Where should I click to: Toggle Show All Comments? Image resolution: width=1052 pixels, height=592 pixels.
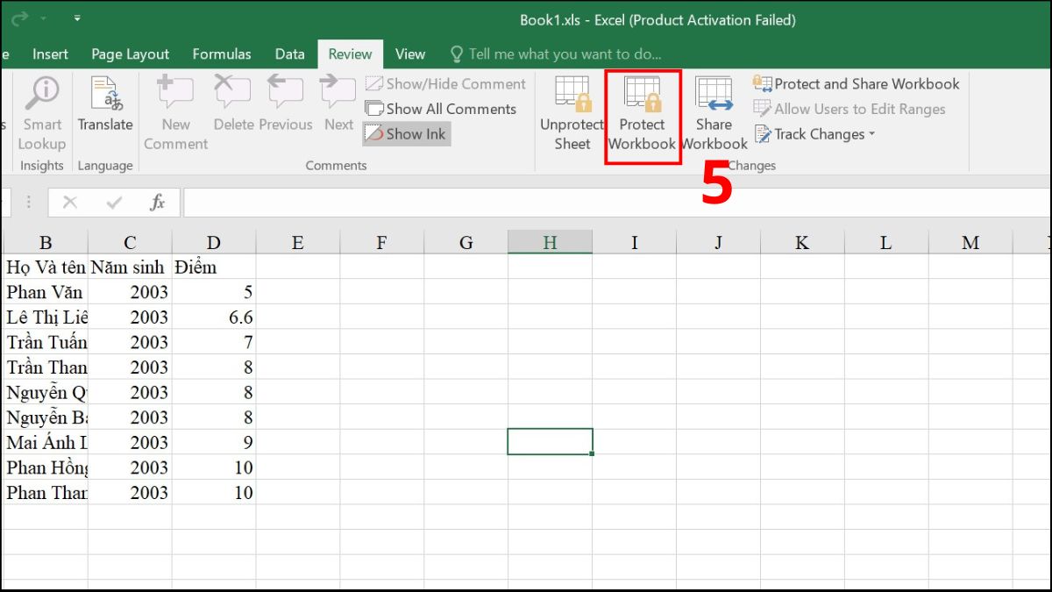point(442,109)
